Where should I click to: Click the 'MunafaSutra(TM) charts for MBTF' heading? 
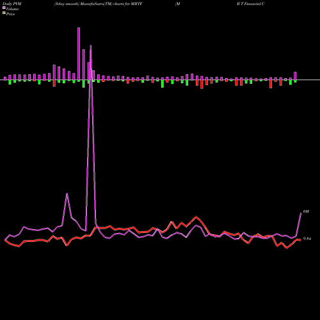(111, 4)
